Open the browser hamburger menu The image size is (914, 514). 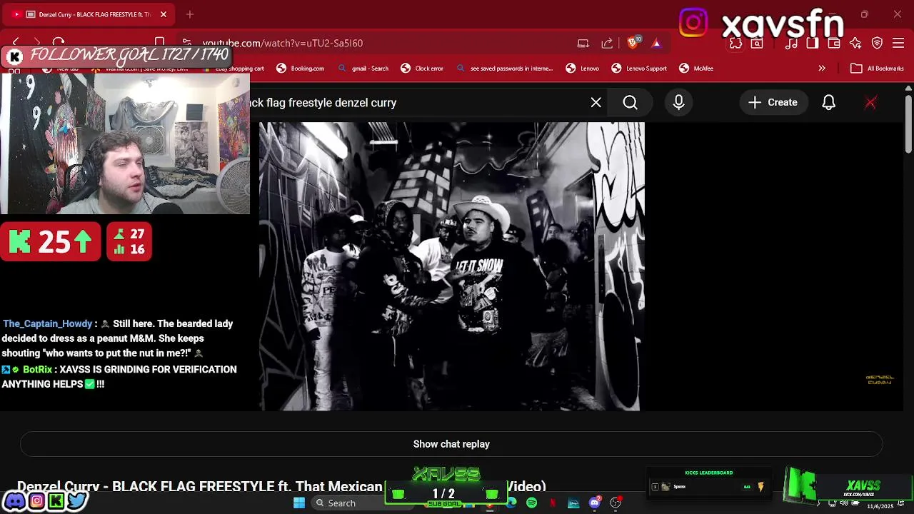click(898, 43)
